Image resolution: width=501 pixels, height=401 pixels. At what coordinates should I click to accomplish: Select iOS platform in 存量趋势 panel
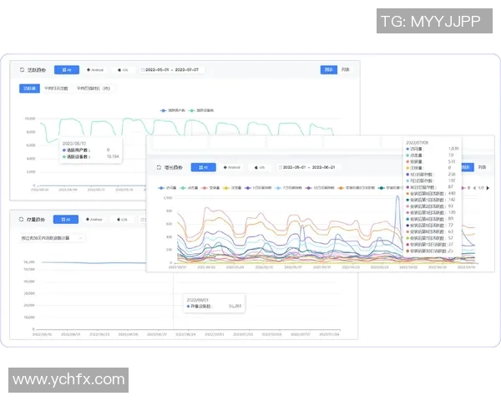(122, 221)
